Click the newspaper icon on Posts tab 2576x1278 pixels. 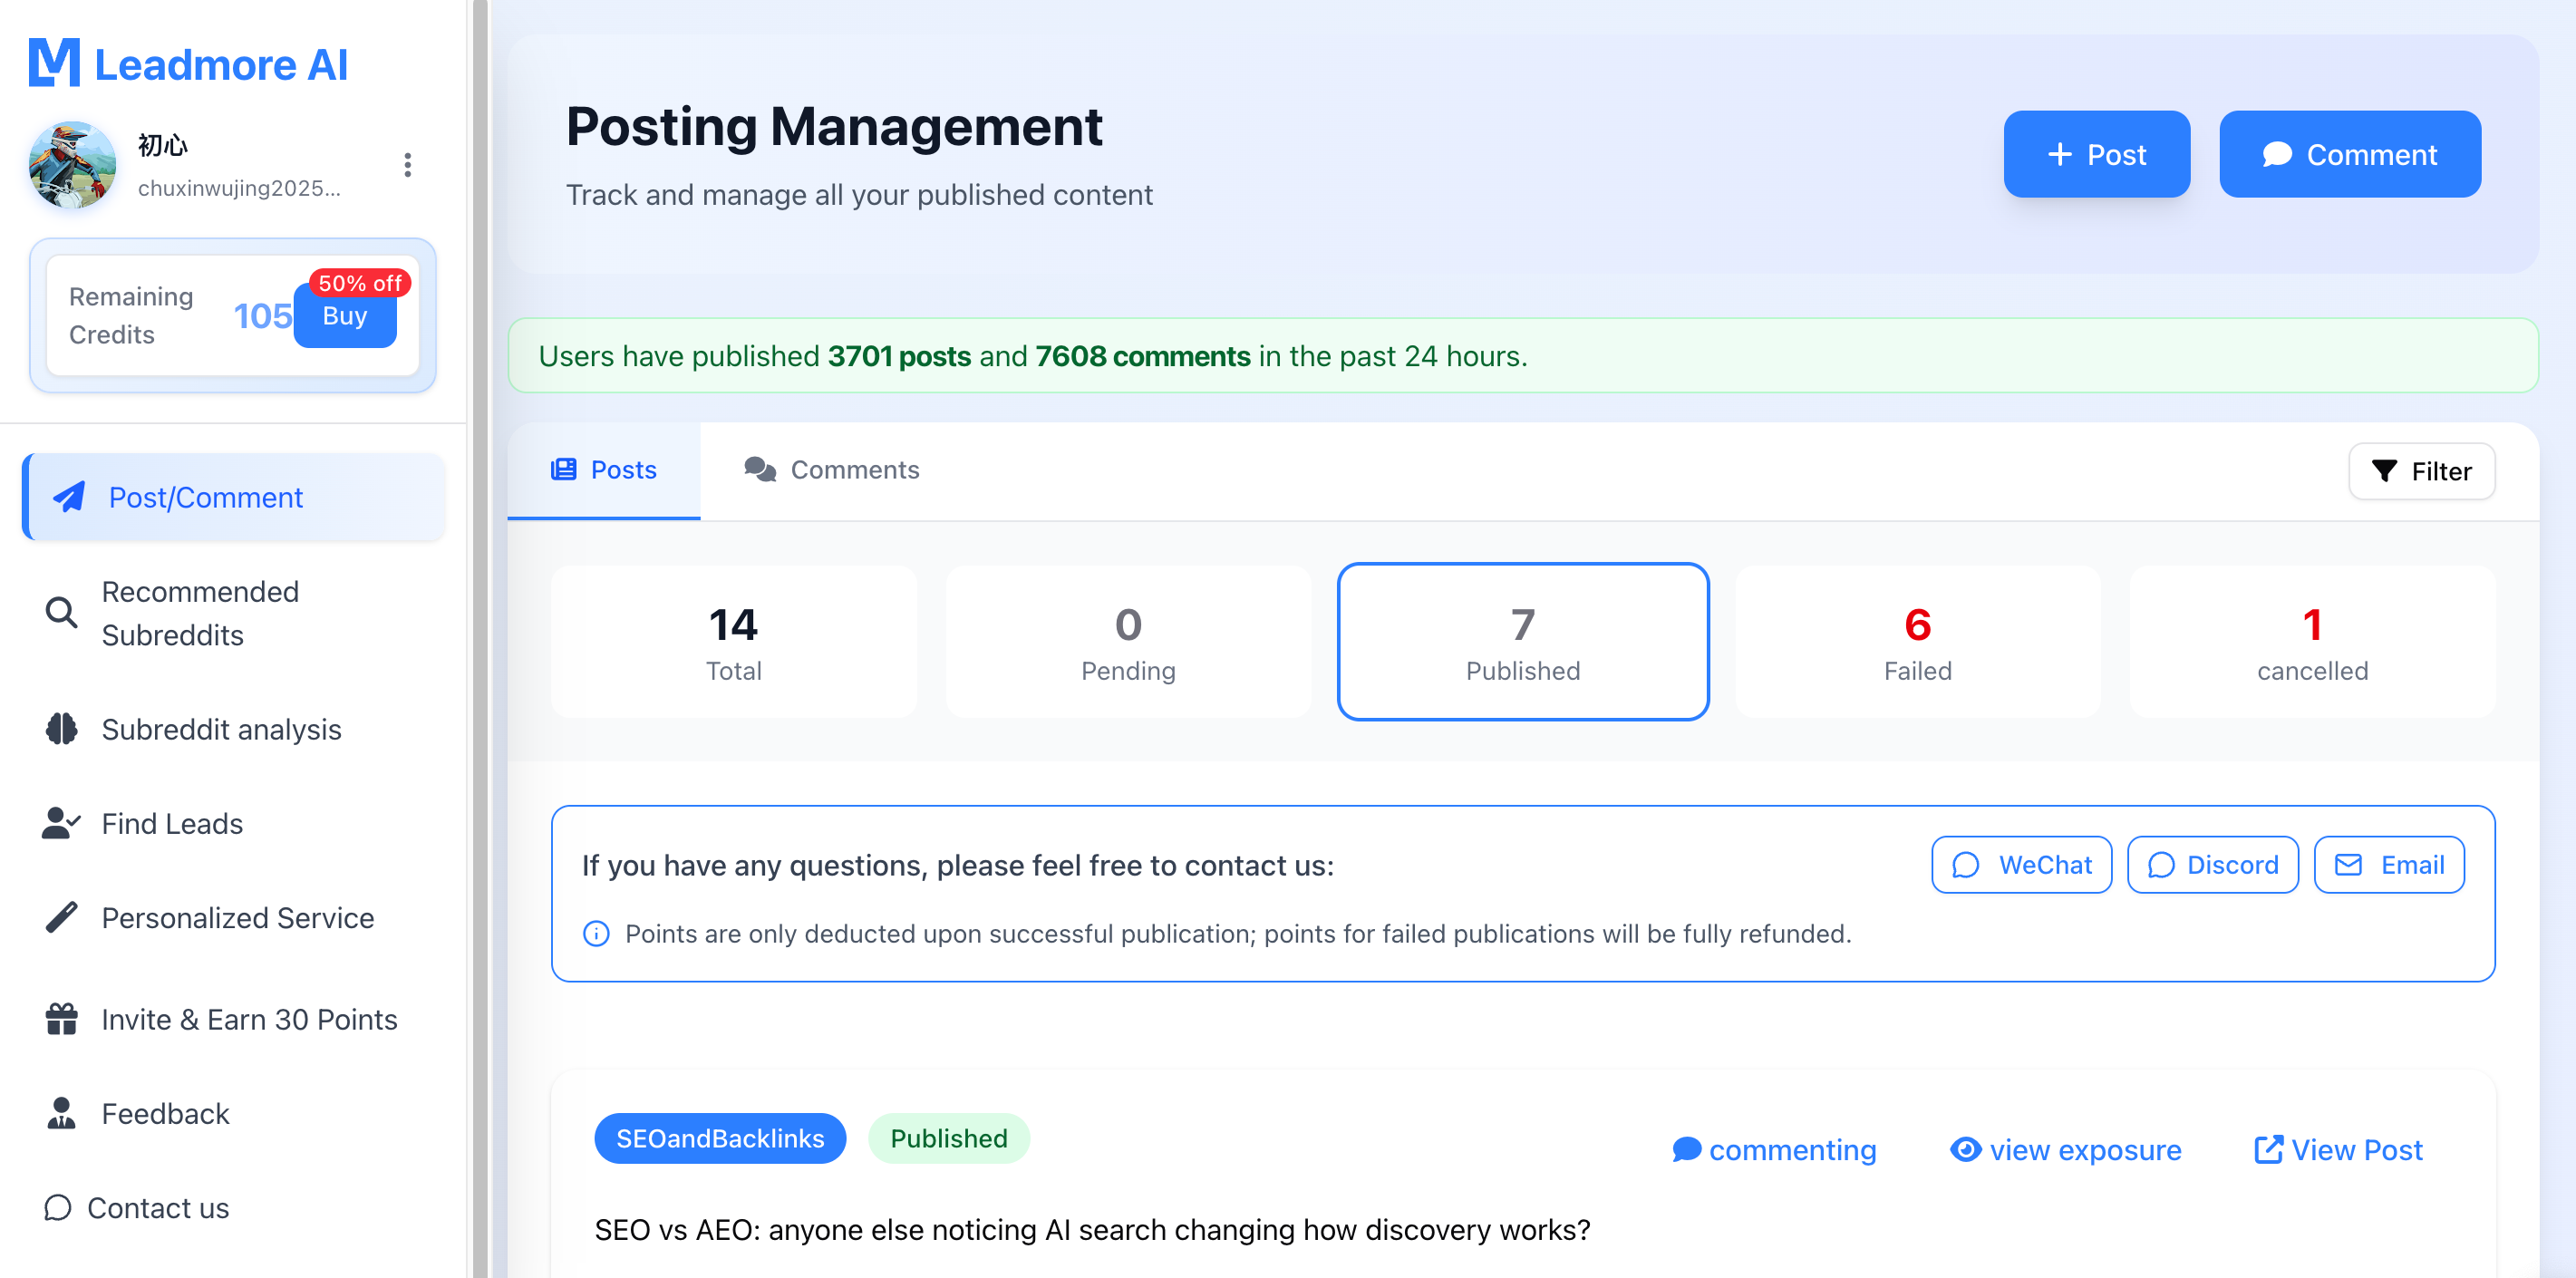coord(564,469)
